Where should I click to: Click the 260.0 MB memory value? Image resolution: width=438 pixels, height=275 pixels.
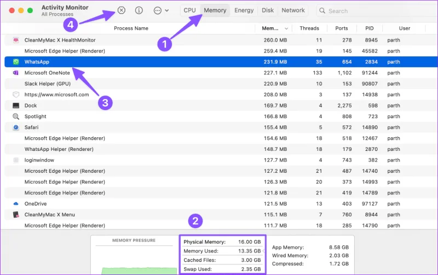[x=275, y=40]
